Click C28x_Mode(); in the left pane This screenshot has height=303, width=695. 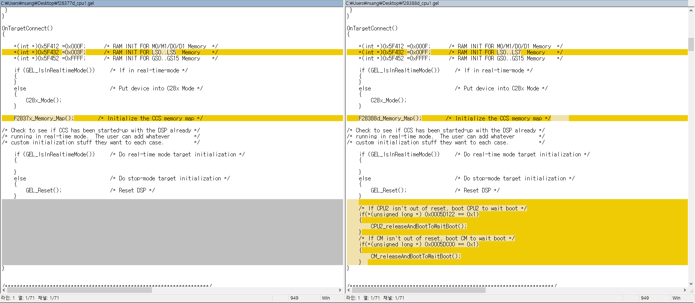pos(44,100)
